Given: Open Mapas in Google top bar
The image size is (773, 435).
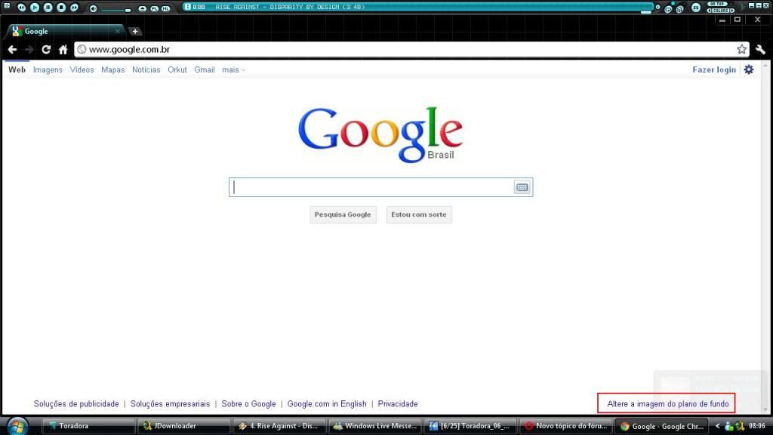Looking at the screenshot, I should coord(113,69).
